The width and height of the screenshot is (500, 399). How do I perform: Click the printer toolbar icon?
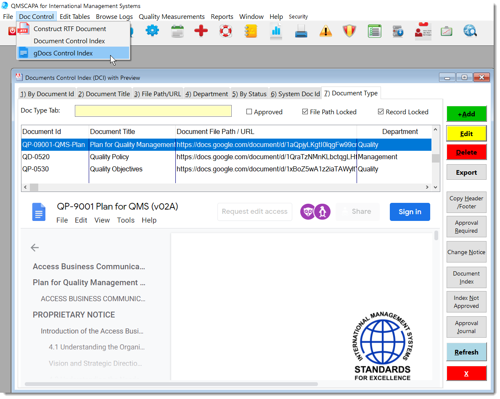(301, 31)
